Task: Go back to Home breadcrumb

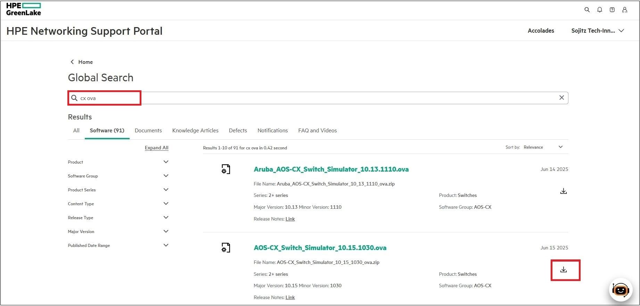Action: (85, 62)
